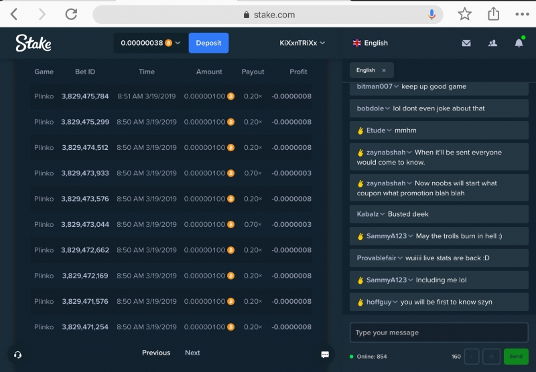This screenshot has height=372, width=536.
Task: Click the Time column header
Action: 147,72
